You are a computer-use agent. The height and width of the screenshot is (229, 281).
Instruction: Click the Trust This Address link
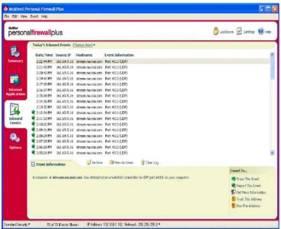[249, 199]
